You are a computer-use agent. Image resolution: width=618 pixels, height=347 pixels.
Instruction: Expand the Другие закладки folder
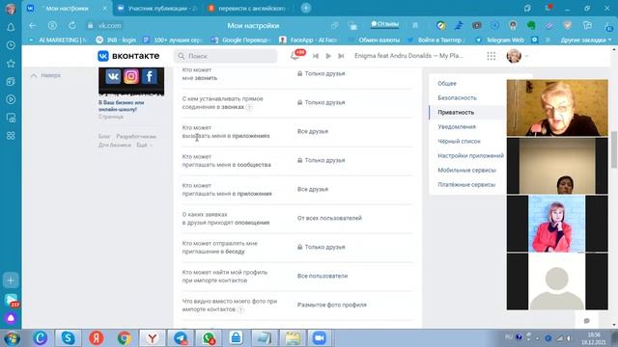point(586,40)
